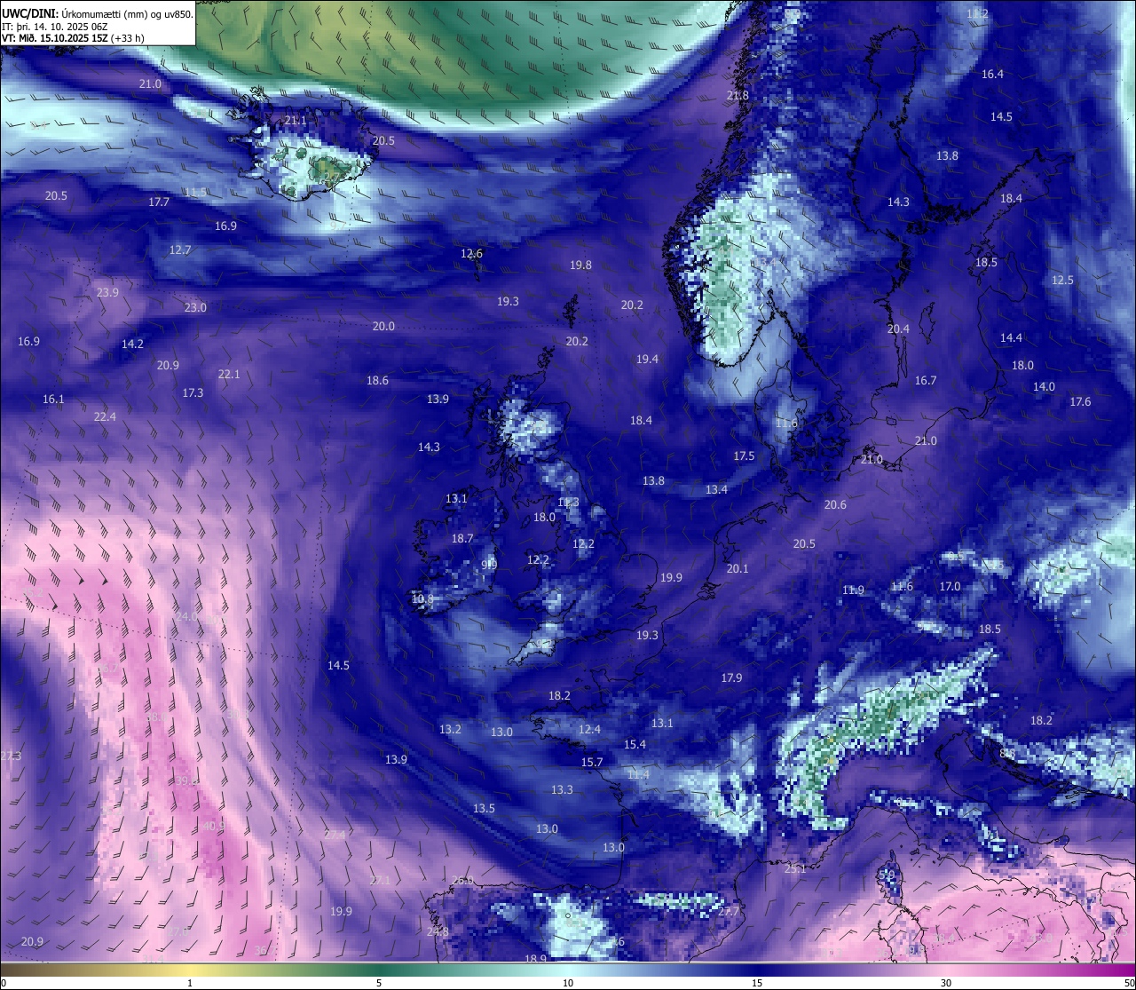Screen dimensions: 1136x990
Task: Click the map value '39.2'
Action: tap(186, 781)
